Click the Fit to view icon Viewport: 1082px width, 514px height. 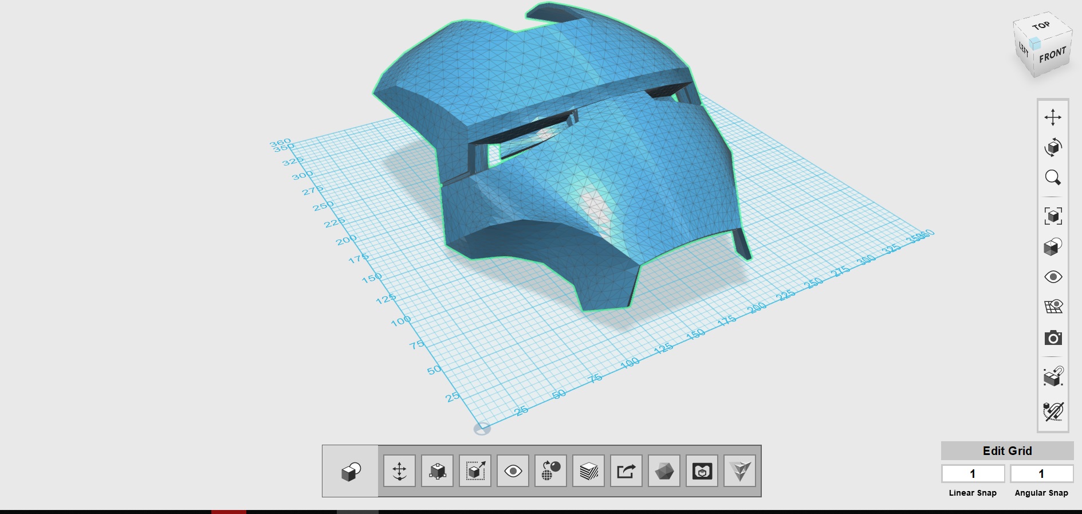[1053, 216]
